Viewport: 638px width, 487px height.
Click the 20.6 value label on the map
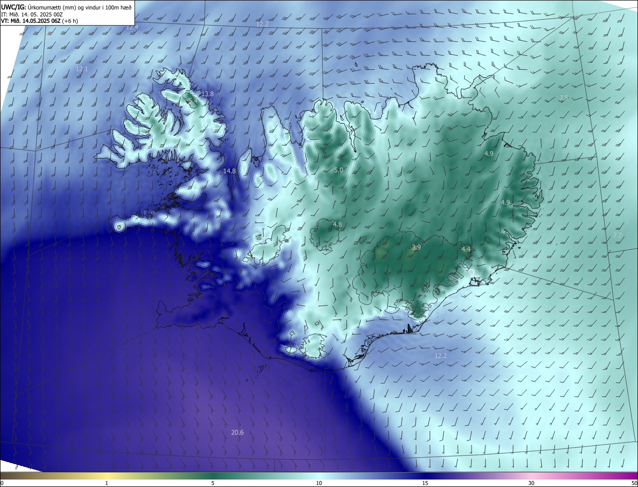point(237,432)
